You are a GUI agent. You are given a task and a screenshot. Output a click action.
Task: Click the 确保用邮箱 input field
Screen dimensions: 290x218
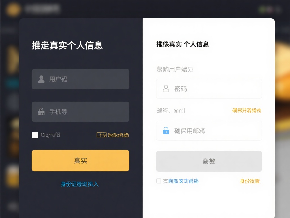(209, 131)
